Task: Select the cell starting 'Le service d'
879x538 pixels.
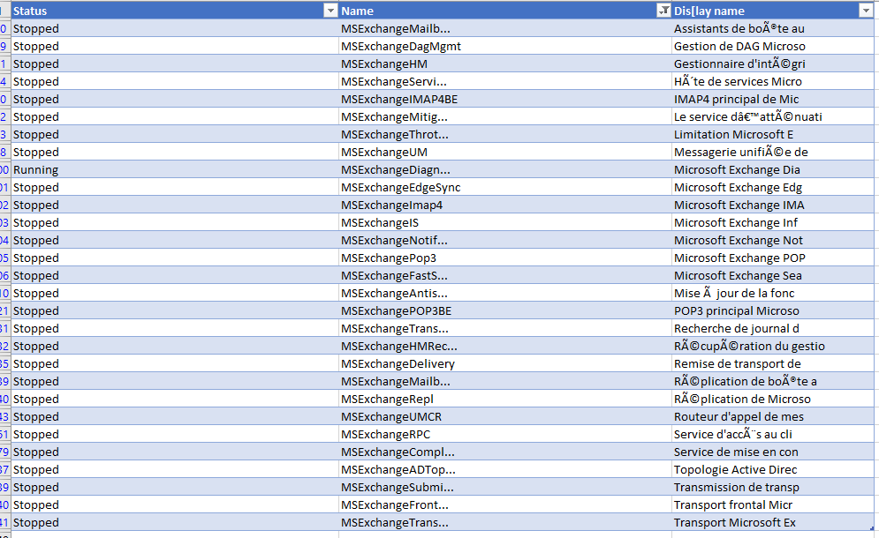Action: 772,116
